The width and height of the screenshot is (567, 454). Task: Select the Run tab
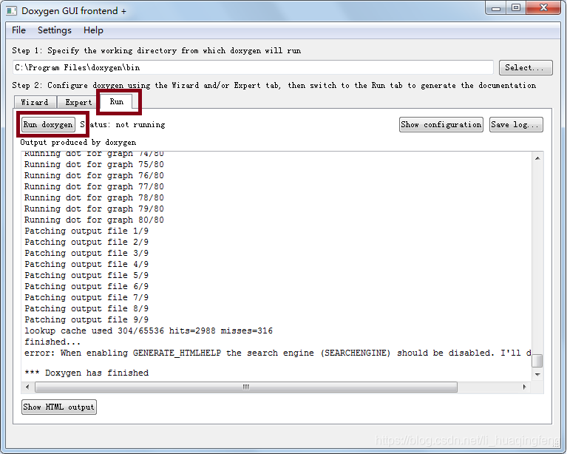(117, 101)
